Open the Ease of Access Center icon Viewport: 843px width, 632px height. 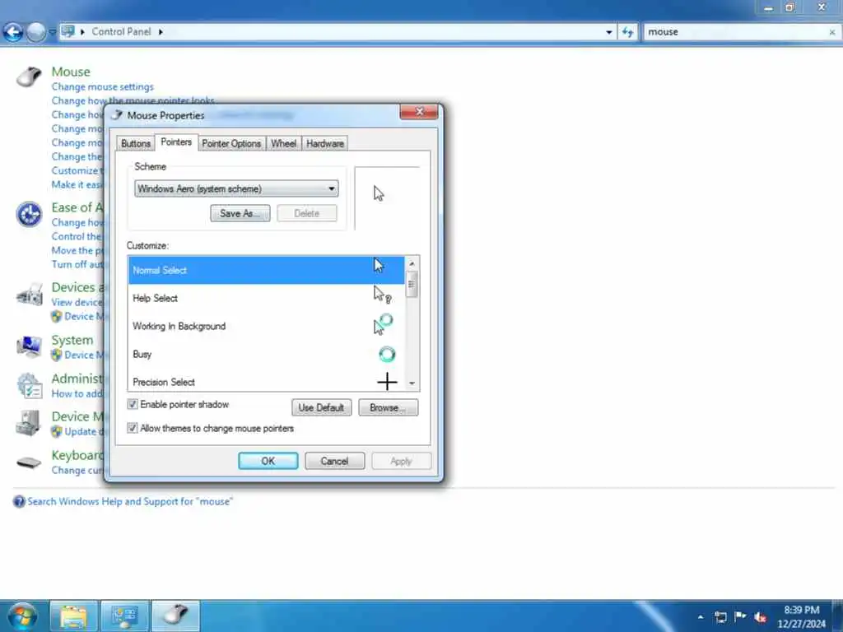pos(29,215)
